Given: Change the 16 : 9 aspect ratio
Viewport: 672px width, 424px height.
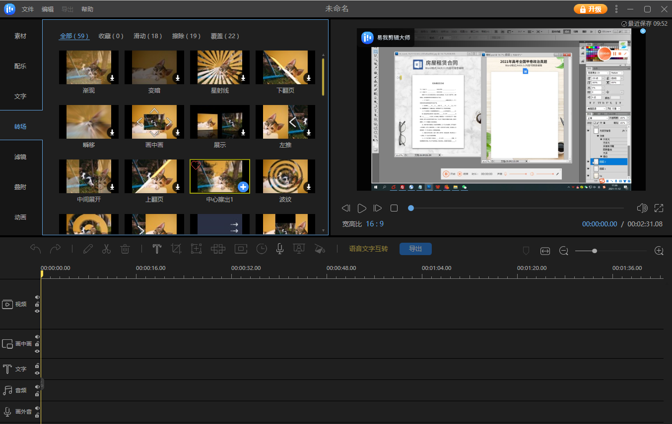Looking at the screenshot, I should (x=374, y=224).
